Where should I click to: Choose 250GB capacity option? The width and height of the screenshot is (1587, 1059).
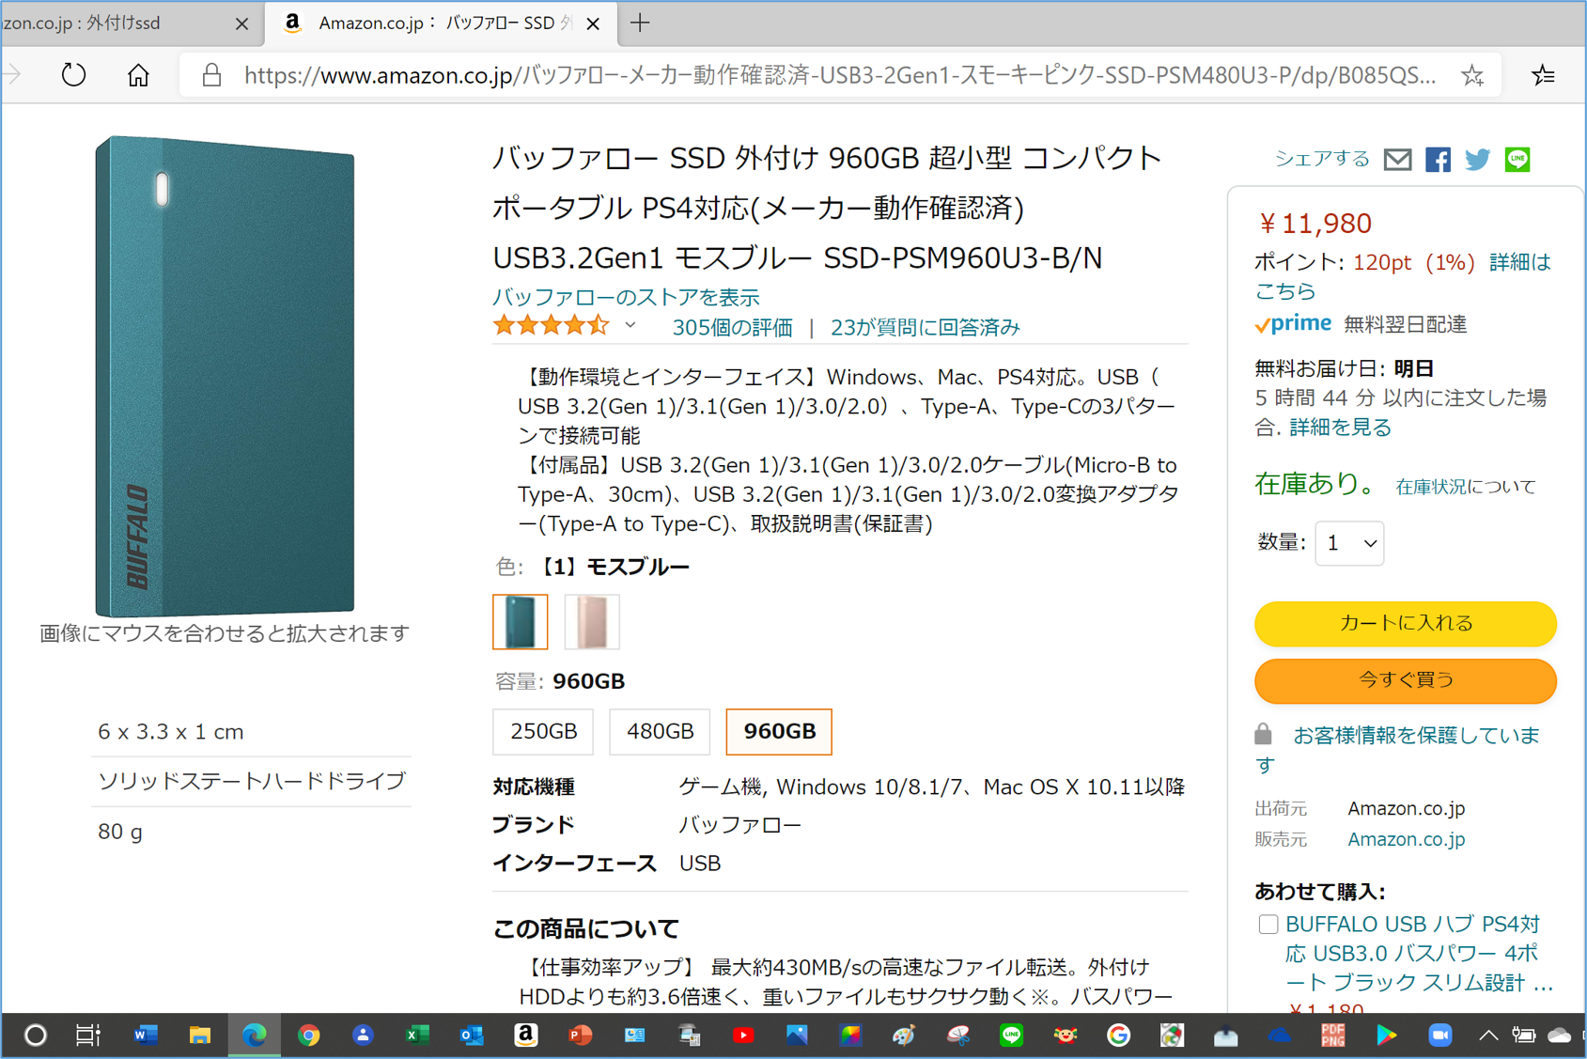pos(543,731)
